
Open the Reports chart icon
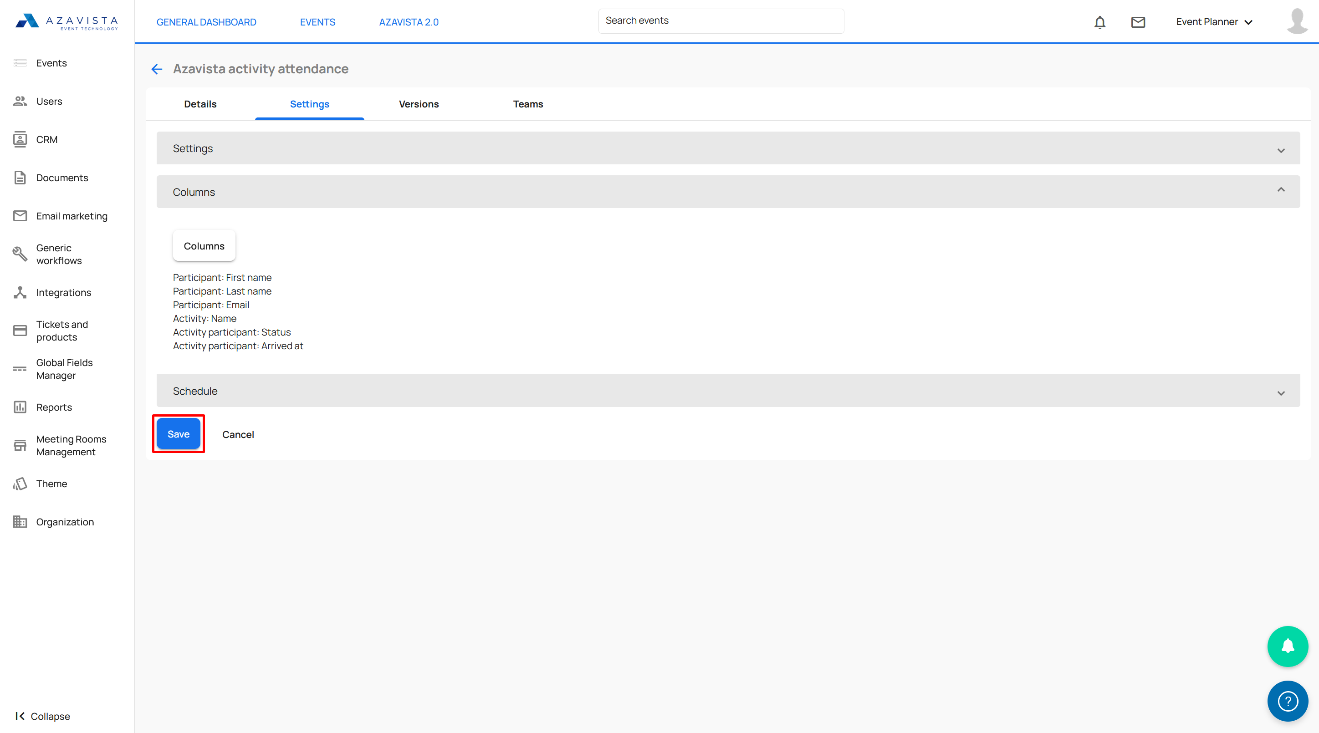(x=20, y=407)
